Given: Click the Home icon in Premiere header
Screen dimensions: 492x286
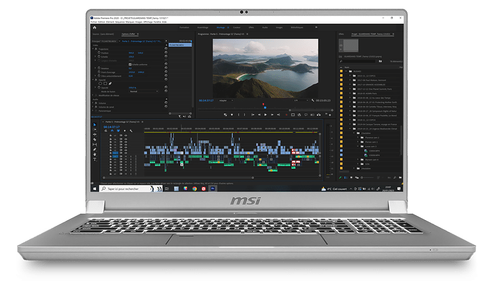Looking at the screenshot, I should [x=94, y=28].
